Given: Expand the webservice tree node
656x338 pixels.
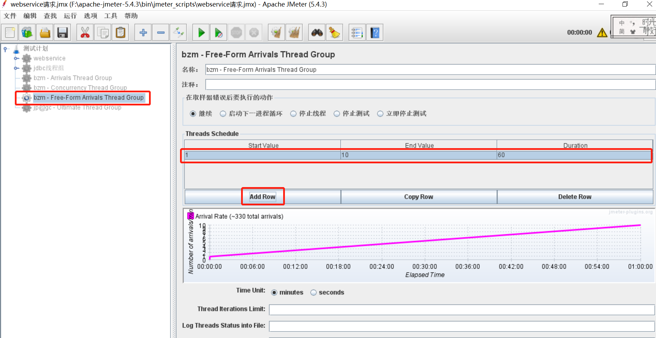Looking at the screenshot, I should [16, 59].
